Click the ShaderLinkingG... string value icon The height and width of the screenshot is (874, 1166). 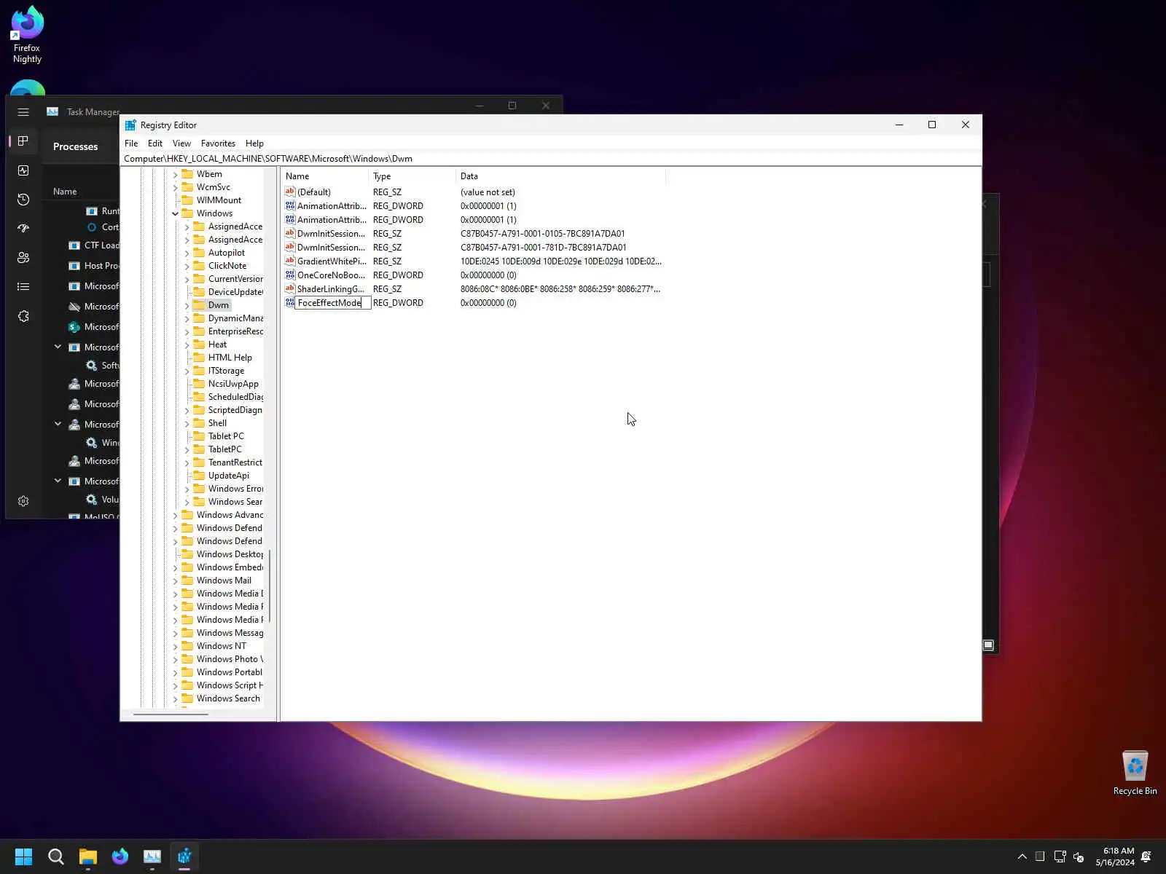pyautogui.click(x=289, y=288)
